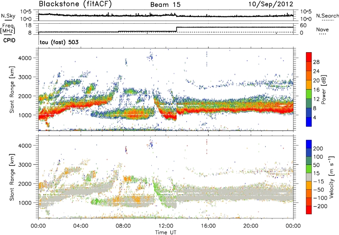Click the red top of power color bar
Image resolution: width=339 pixels, height=235 pixels.
(x=309, y=57)
